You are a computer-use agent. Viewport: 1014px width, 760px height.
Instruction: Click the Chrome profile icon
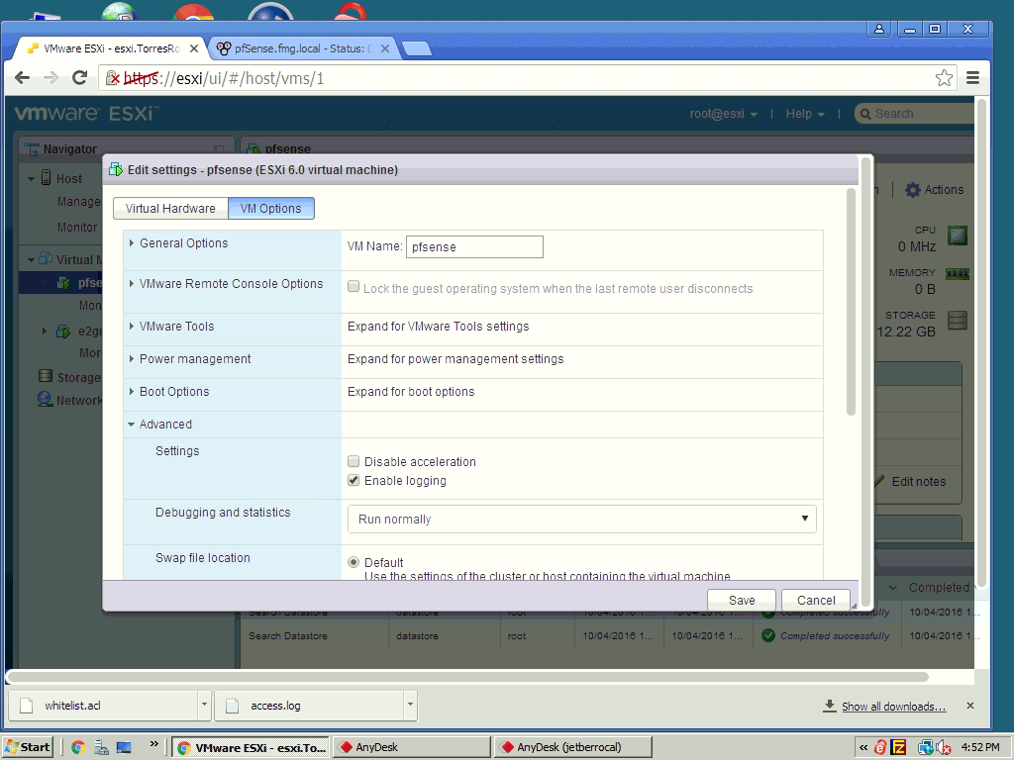click(879, 29)
